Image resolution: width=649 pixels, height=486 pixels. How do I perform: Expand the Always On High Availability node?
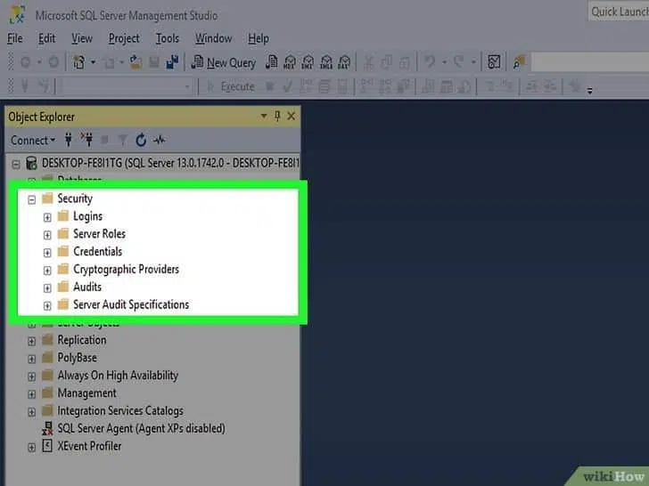[31, 376]
